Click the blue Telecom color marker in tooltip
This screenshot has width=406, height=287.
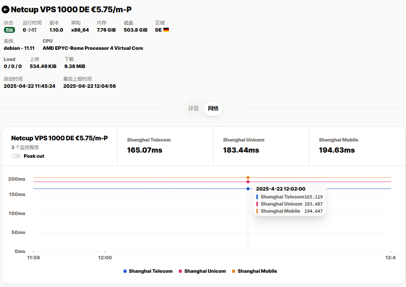[257, 197]
